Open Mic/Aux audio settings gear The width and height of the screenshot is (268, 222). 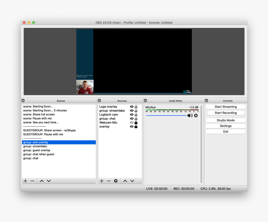pos(196,116)
